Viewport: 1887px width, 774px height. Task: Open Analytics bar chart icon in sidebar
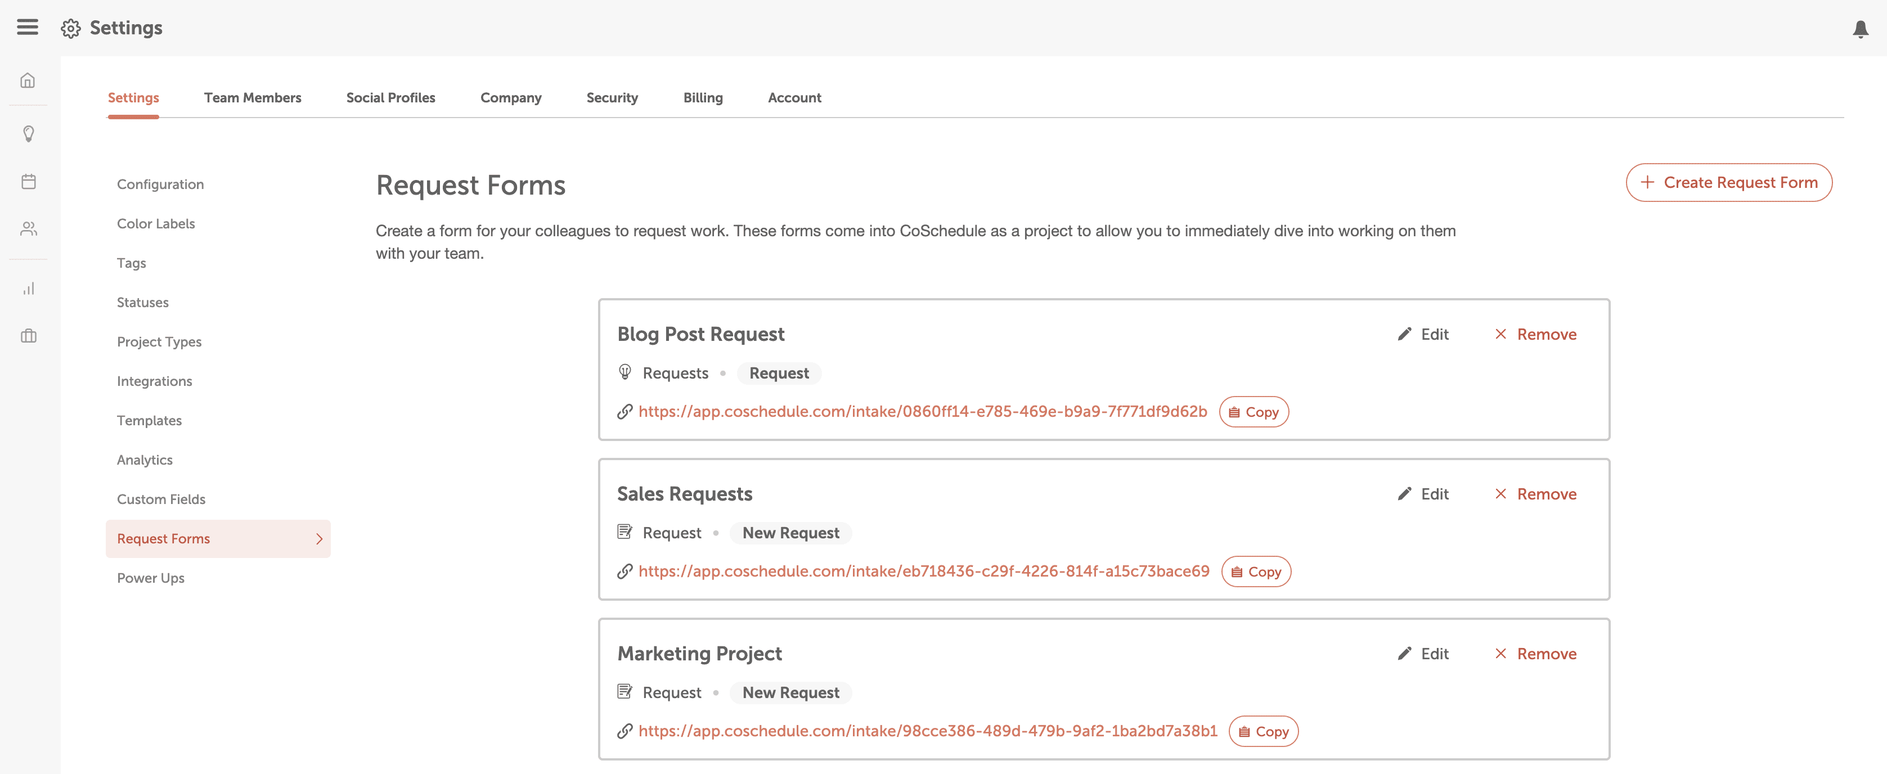click(28, 289)
